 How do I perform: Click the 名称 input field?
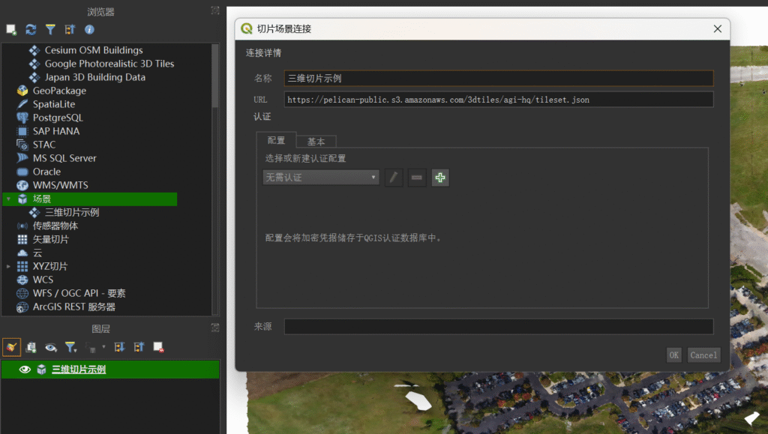click(x=499, y=78)
